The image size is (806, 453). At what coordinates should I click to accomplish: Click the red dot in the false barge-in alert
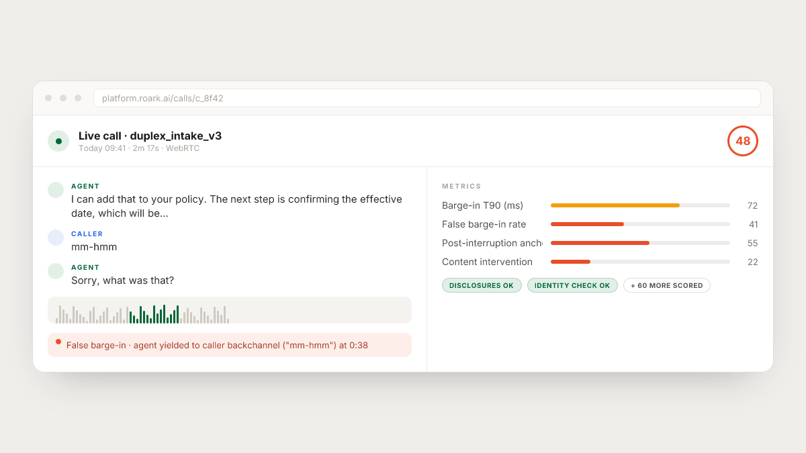point(58,342)
